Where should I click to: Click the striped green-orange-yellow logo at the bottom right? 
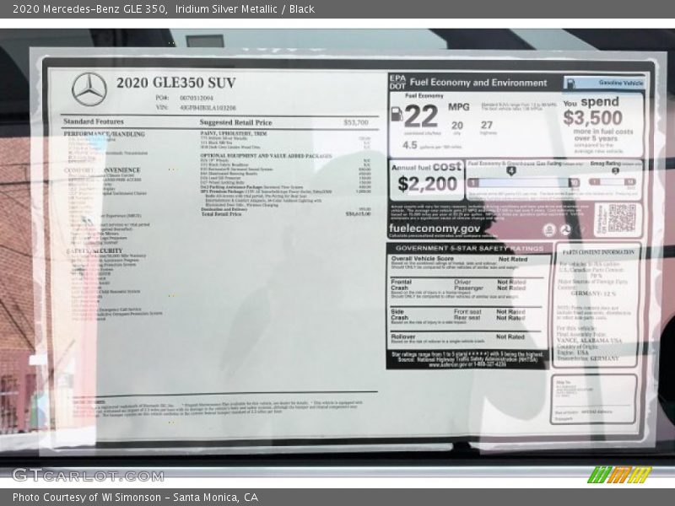619,475
